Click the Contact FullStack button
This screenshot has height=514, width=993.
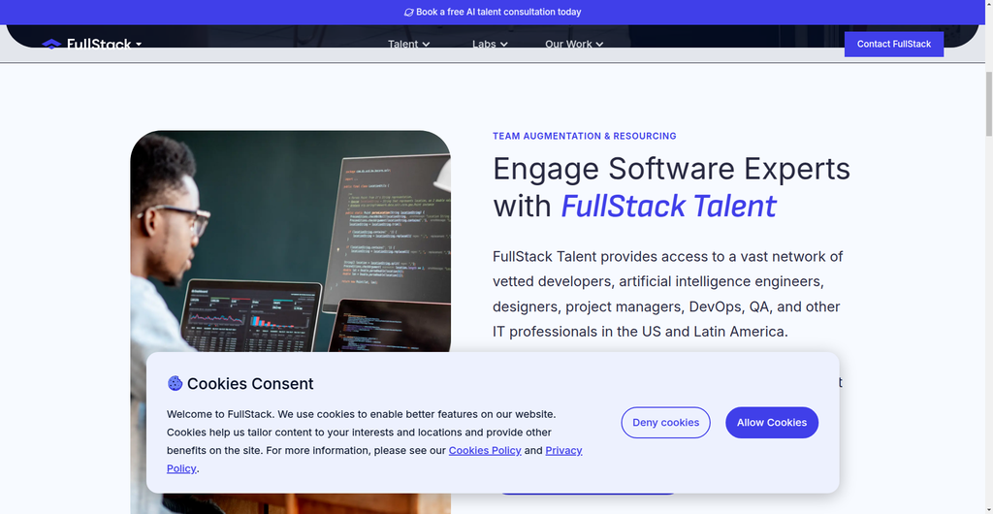[893, 44]
